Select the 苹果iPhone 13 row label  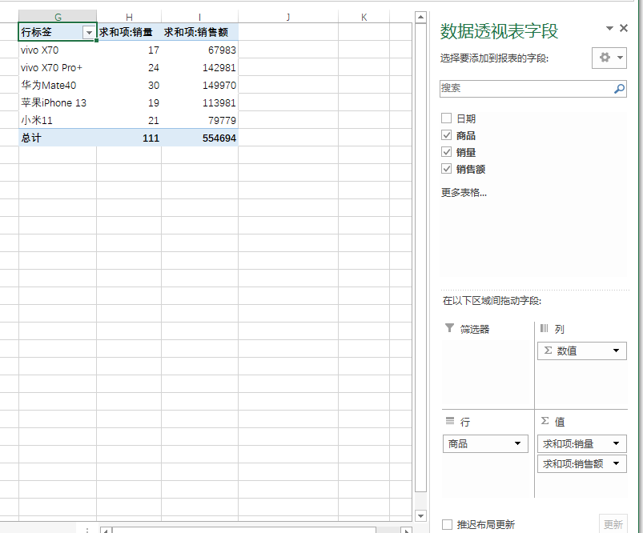pyautogui.click(x=58, y=103)
